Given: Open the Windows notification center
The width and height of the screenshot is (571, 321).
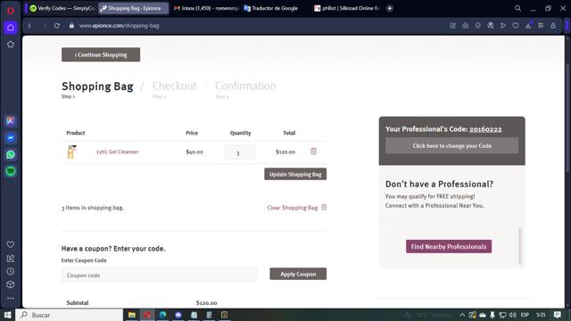Looking at the screenshot, I should click(557, 315).
